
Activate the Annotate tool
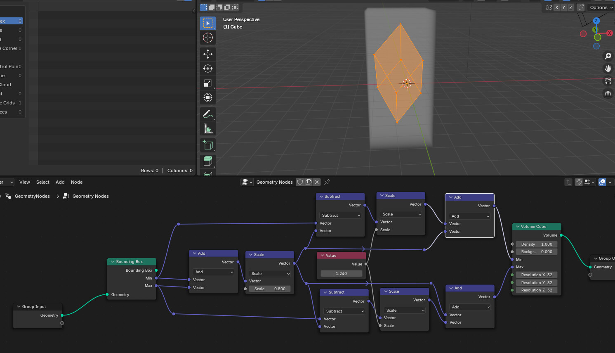[208, 114]
